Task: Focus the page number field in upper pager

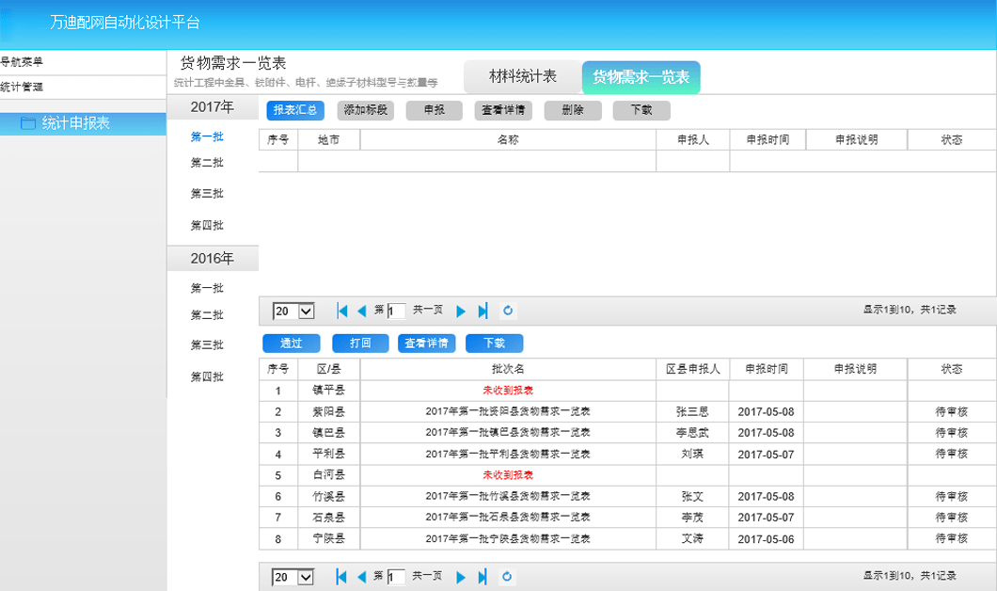Action: pos(396,311)
